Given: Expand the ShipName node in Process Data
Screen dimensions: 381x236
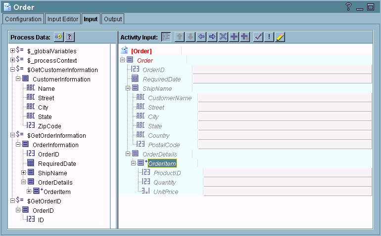Looking at the screenshot, I should point(24,173).
